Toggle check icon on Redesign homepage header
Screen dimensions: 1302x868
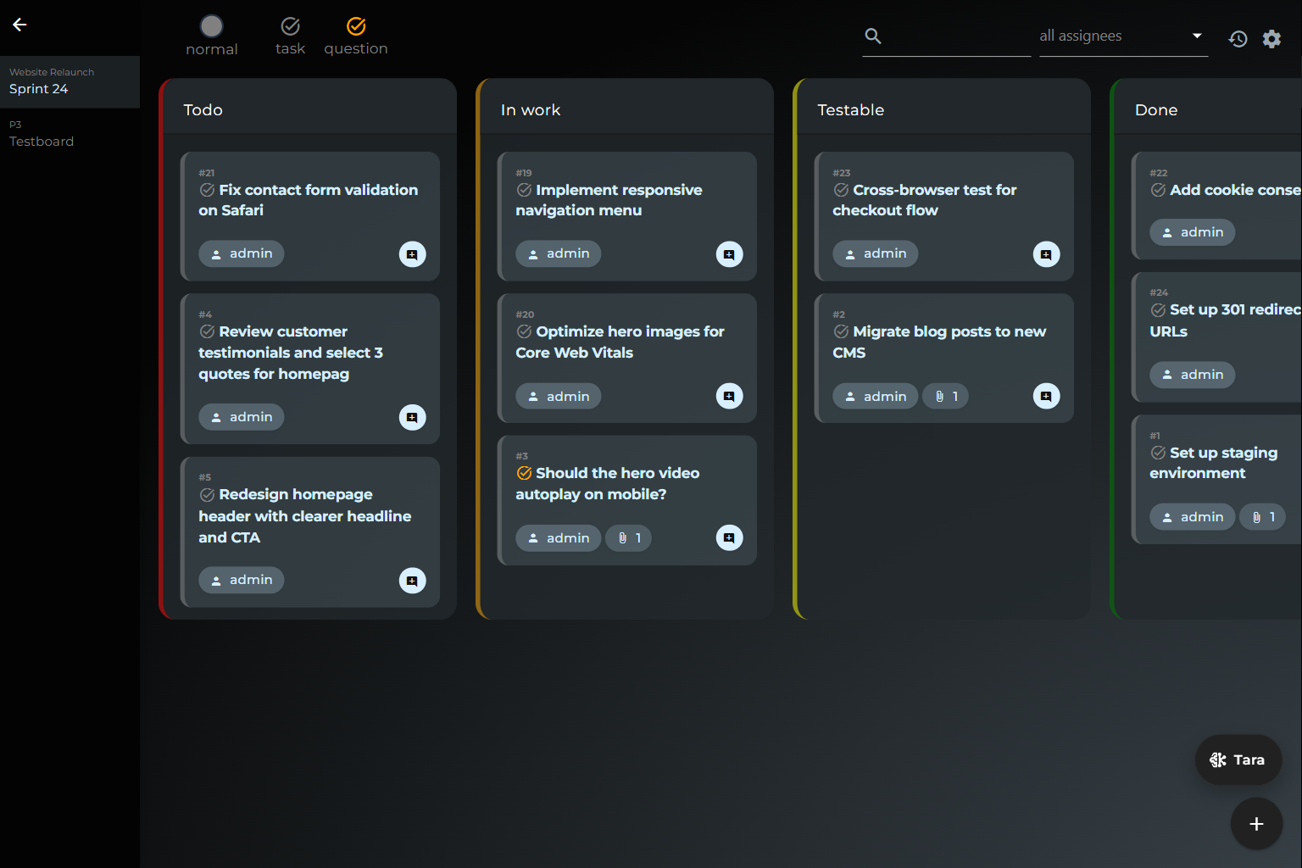click(x=207, y=494)
